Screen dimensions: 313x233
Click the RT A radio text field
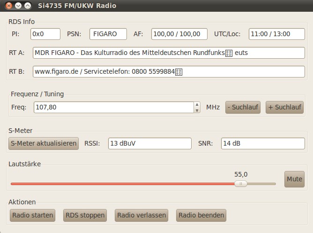click(x=169, y=53)
